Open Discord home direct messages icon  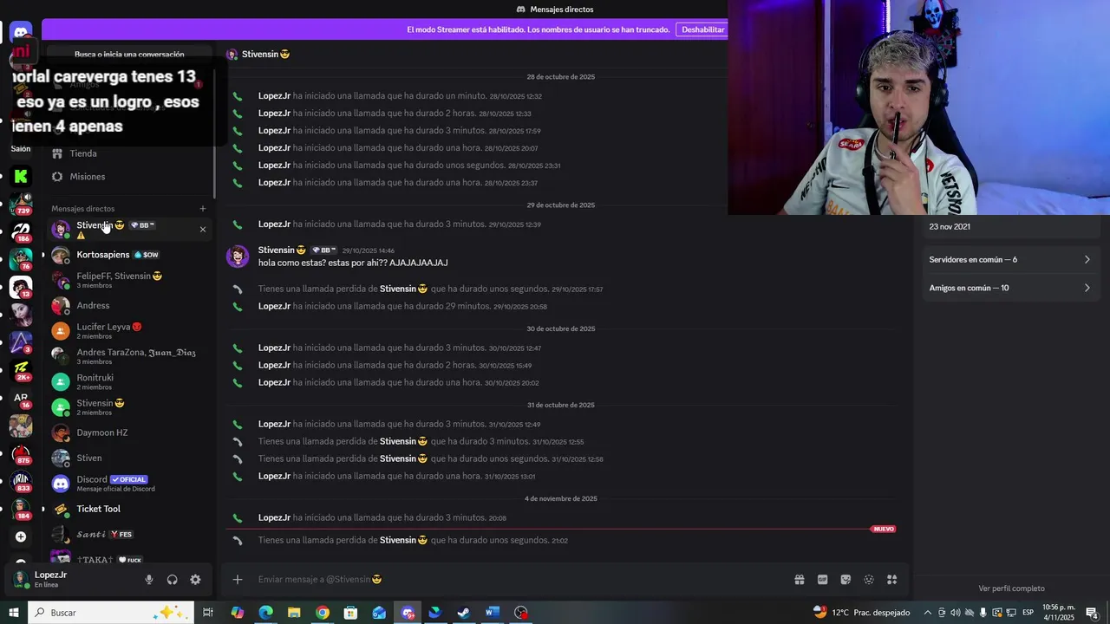tap(21, 33)
